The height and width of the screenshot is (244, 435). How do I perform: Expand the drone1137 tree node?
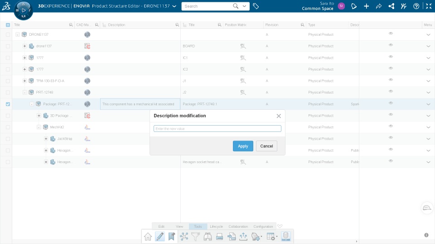(24, 46)
